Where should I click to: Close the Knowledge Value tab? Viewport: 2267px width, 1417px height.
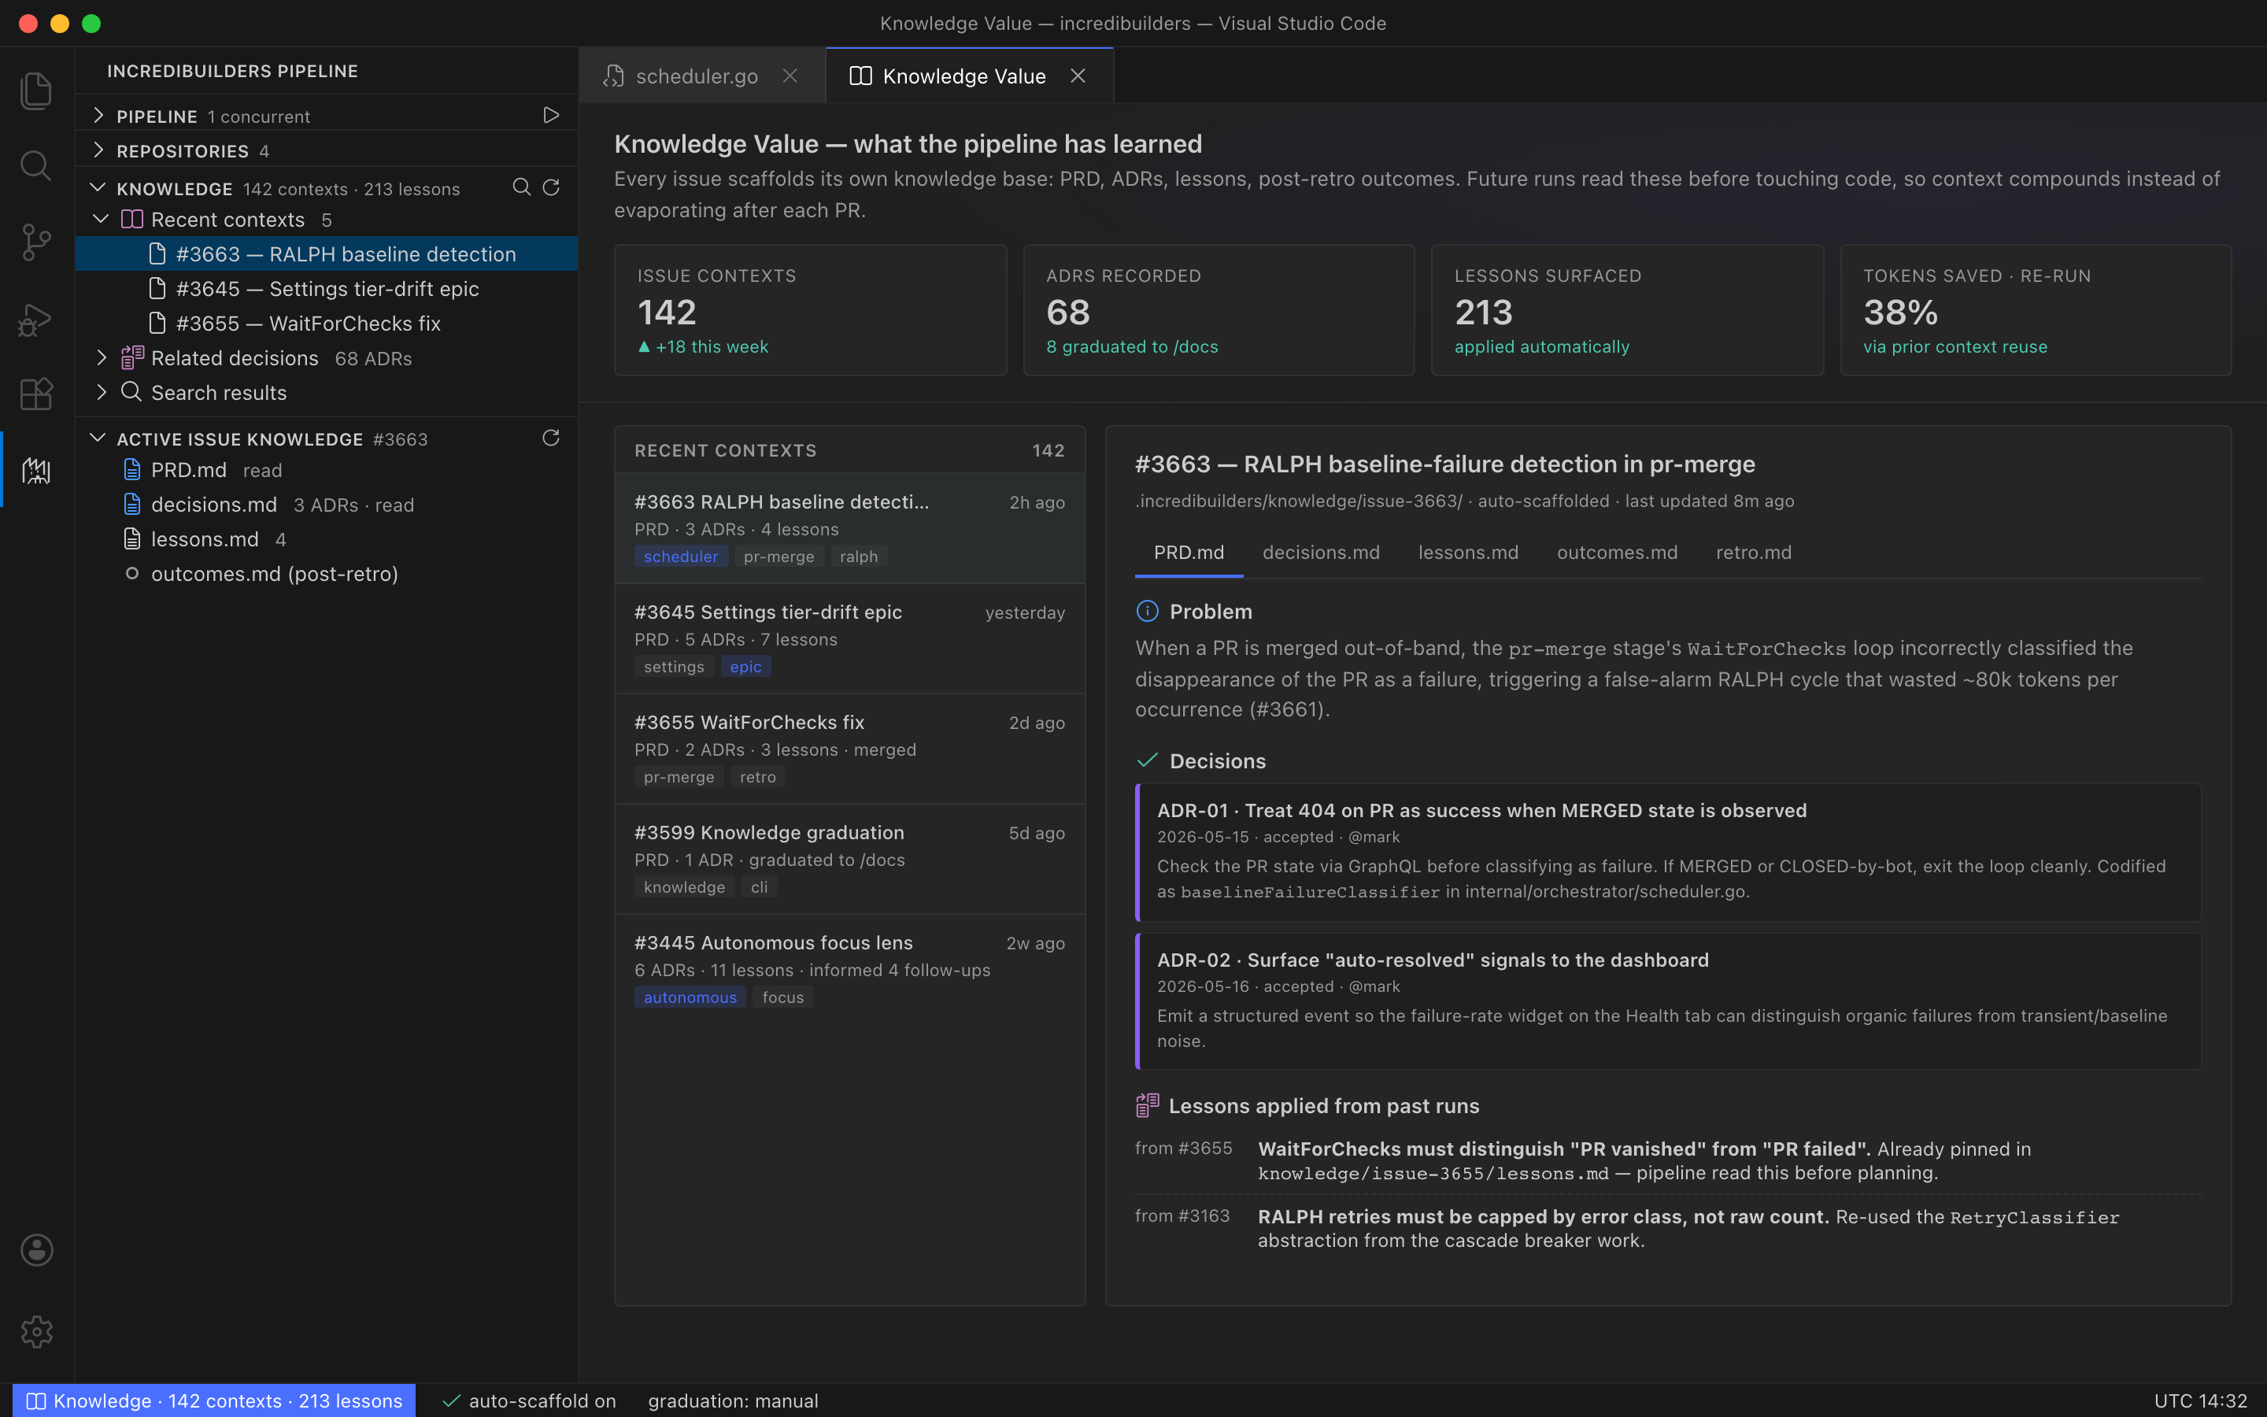[1078, 76]
